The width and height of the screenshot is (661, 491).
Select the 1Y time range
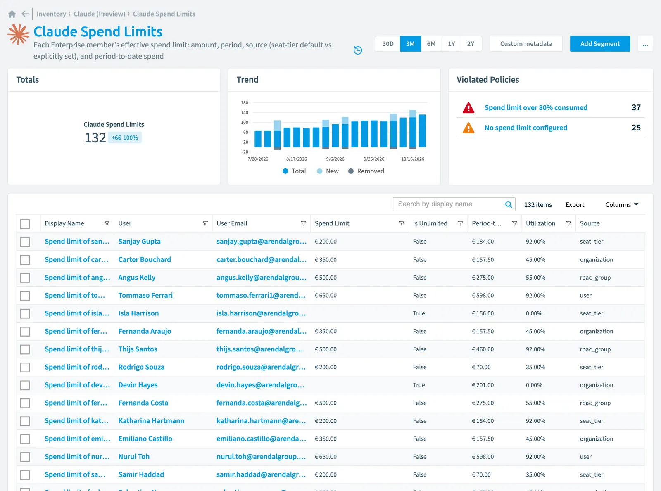click(x=452, y=44)
